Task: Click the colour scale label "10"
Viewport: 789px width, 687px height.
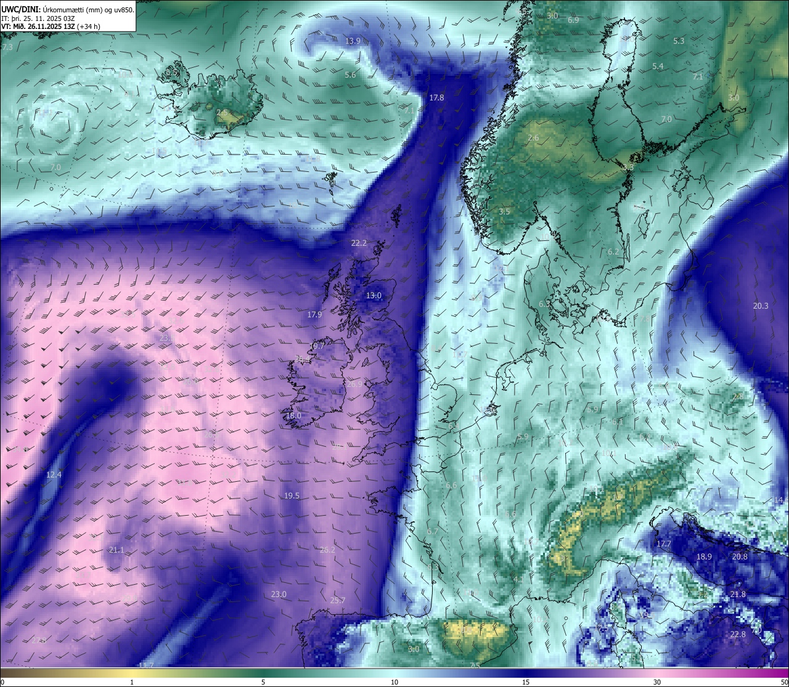Action: tap(394, 681)
